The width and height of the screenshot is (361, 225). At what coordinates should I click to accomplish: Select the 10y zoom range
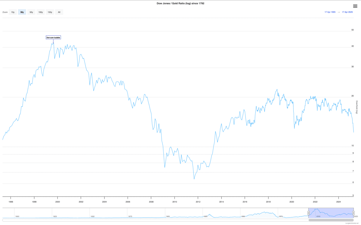click(x=13, y=12)
